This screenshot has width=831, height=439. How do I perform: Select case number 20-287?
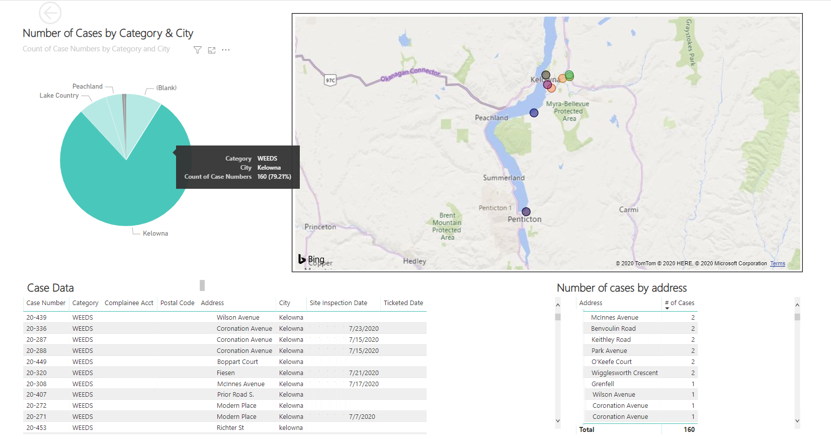(x=36, y=340)
